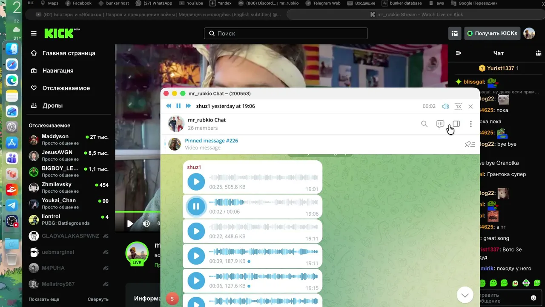
Task: Pause the playing 00:02 / 00:06 voice message
Action: [x=196, y=207]
